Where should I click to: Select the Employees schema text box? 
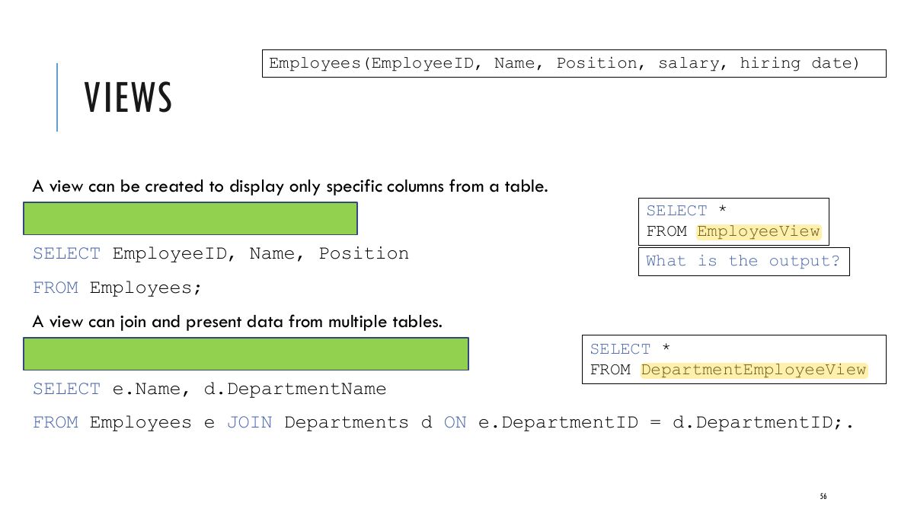pos(574,63)
